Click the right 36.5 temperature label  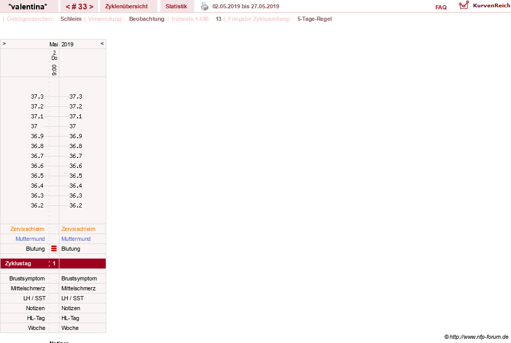click(x=76, y=176)
